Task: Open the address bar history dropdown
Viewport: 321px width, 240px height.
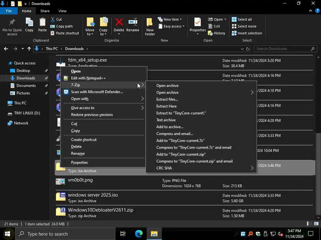Action: [x=242, y=49]
